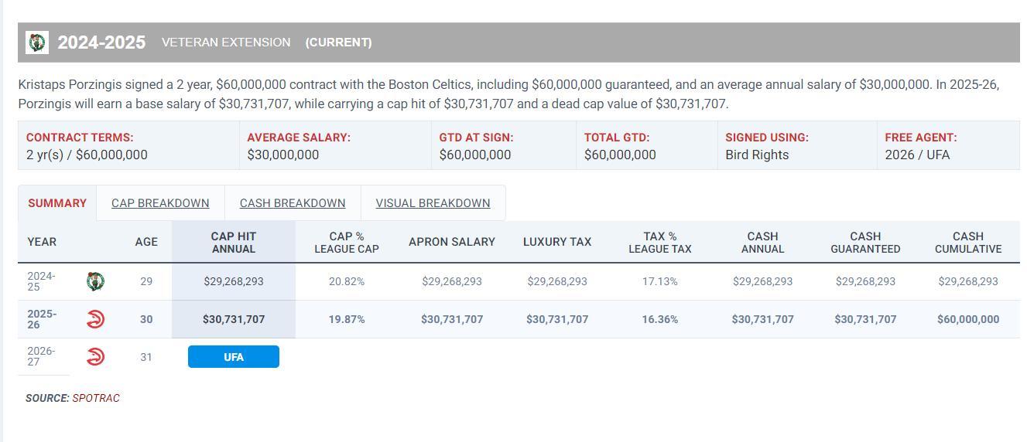Click the Cash Cumulative column header

[967, 243]
